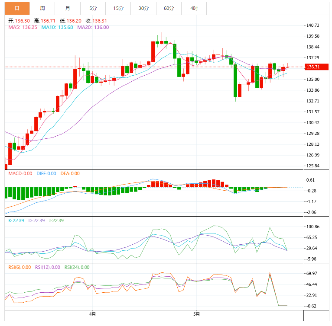This screenshot has width=332, height=326.
Task: Click the DIFF: 0.00 label
Action: (x=46, y=174)
